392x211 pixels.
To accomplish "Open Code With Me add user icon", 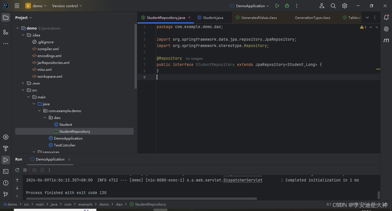I will 322,6.
